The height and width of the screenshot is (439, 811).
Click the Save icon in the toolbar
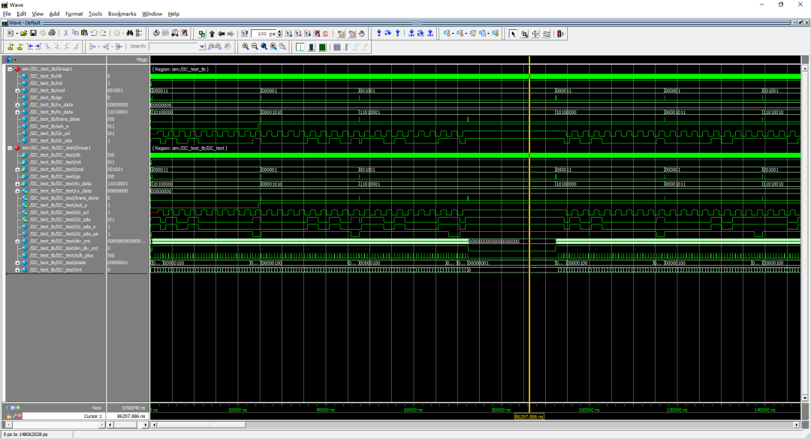point(33,34)
